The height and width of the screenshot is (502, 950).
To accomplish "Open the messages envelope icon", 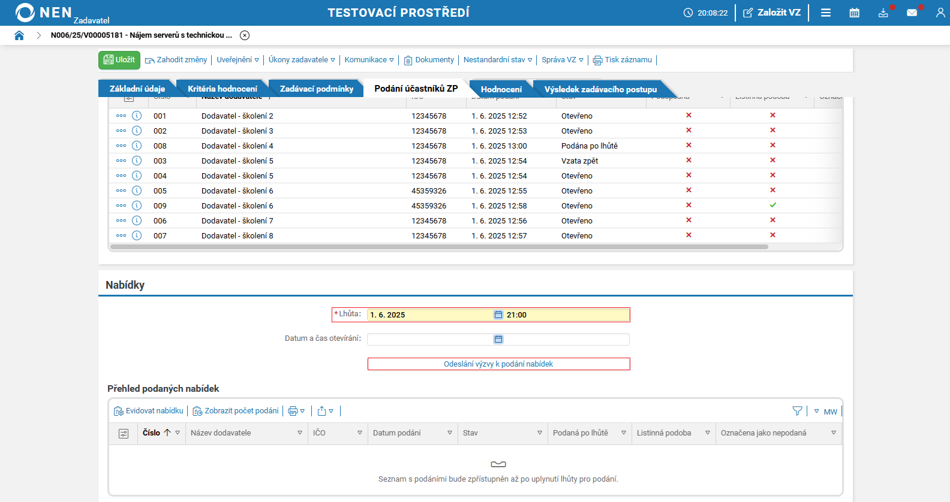I will click(x=912, y=13).
